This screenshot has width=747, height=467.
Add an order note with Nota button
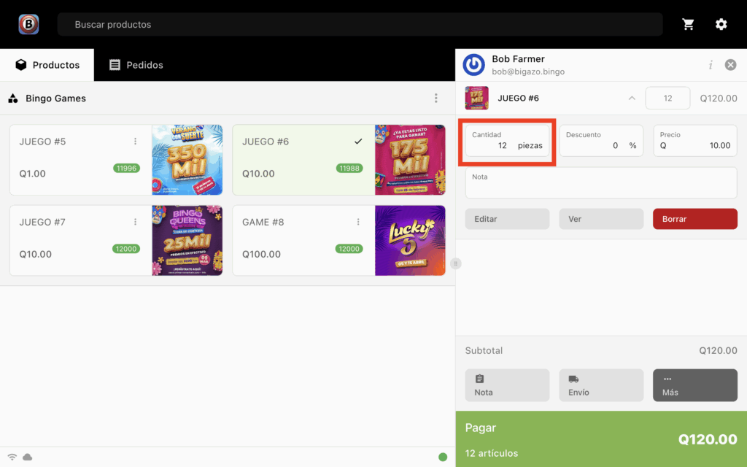click(x=508, y=385)
